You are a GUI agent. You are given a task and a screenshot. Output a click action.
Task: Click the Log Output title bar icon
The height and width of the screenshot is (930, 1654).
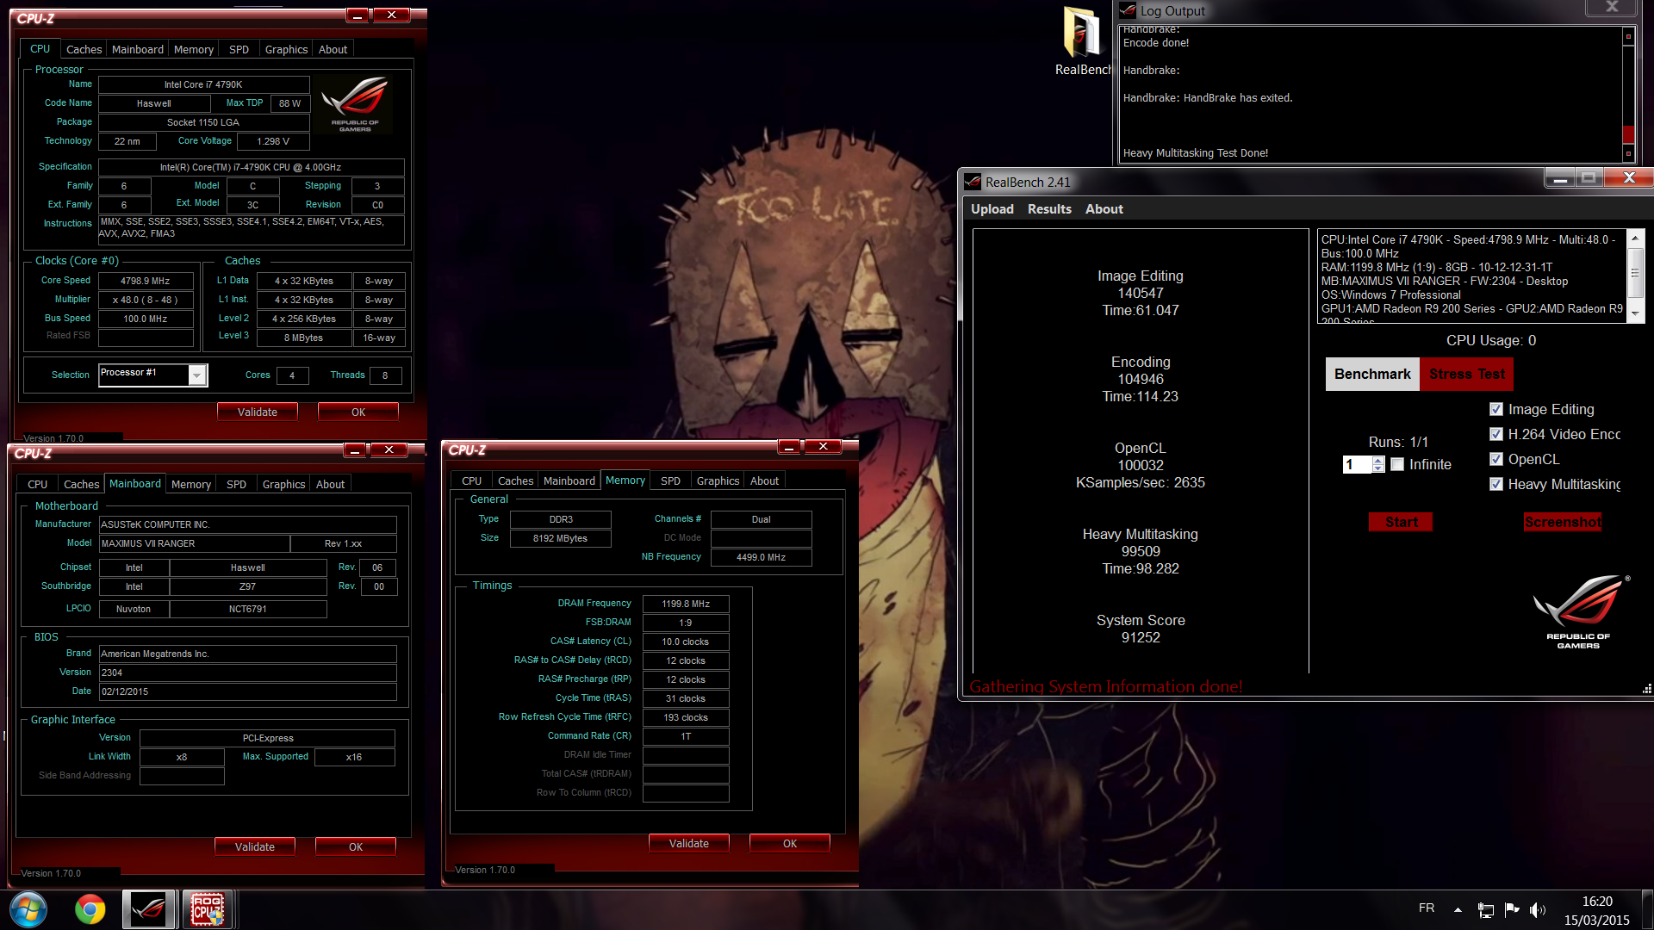point(1128,10)
